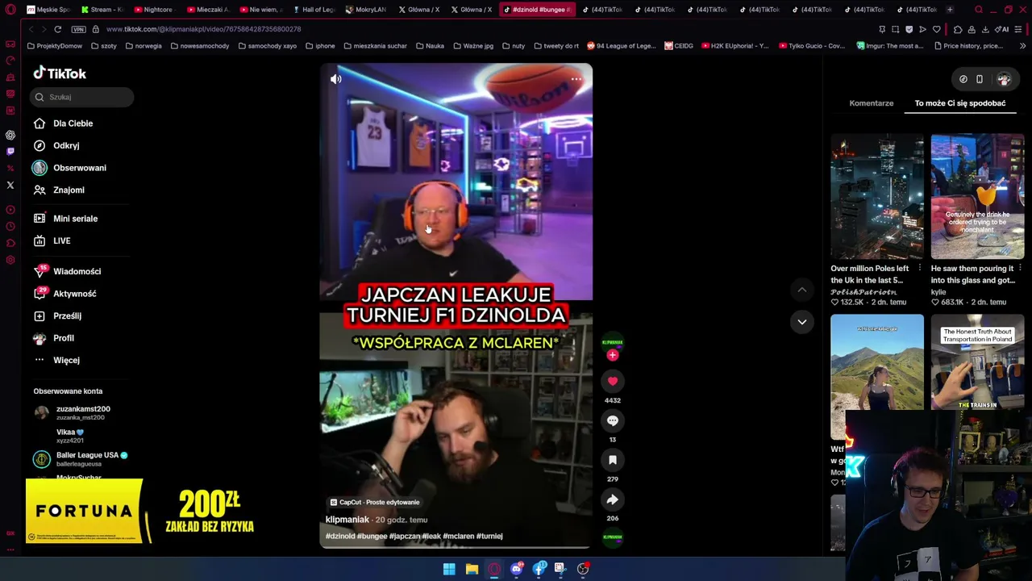Switch to the MokryLAN browser tab
The width and height of the screenshot is (1032, 581).
click(366, 10)
